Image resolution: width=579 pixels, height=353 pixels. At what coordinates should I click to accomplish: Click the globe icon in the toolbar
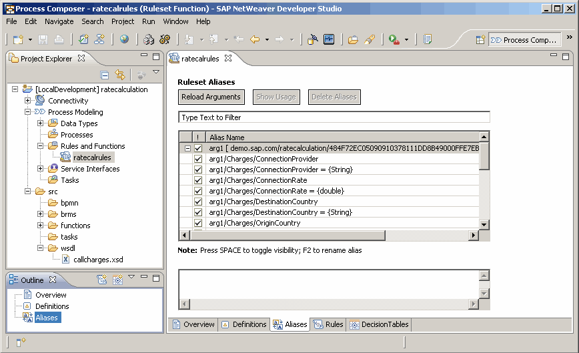[124, 39]
